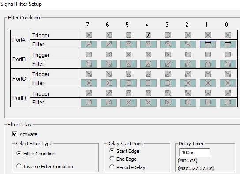Open PortC Filter bit 4 selector

click(x=148, y=83)
